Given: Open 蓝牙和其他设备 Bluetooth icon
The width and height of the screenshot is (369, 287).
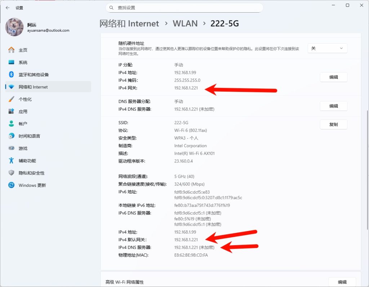Looking at the screenshot, I should (x=12, y=75).
